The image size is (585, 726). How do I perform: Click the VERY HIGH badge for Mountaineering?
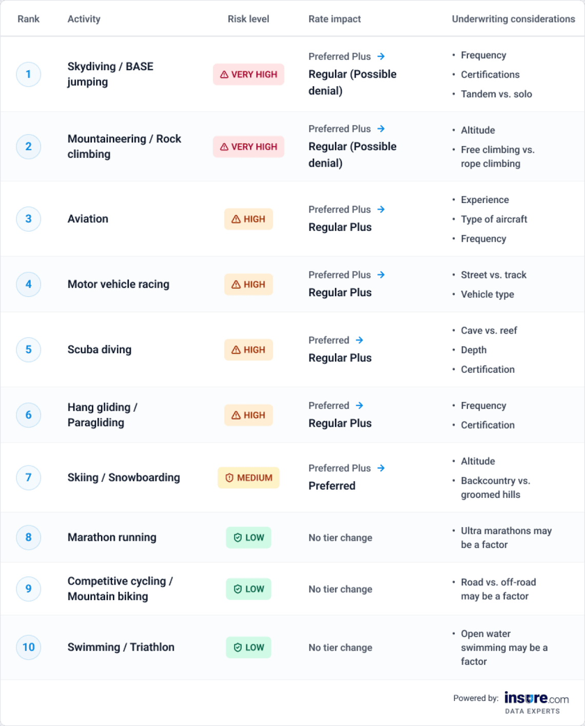pyautogui.click(x=248, y=147)
